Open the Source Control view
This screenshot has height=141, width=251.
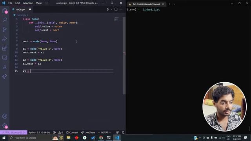tap(5, 29)
